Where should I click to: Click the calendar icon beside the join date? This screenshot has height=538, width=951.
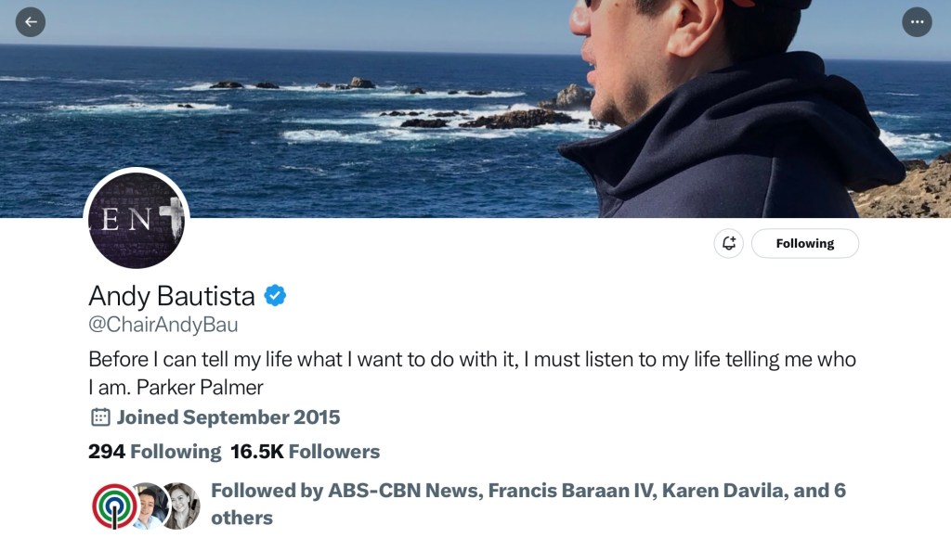pos(100,417)
